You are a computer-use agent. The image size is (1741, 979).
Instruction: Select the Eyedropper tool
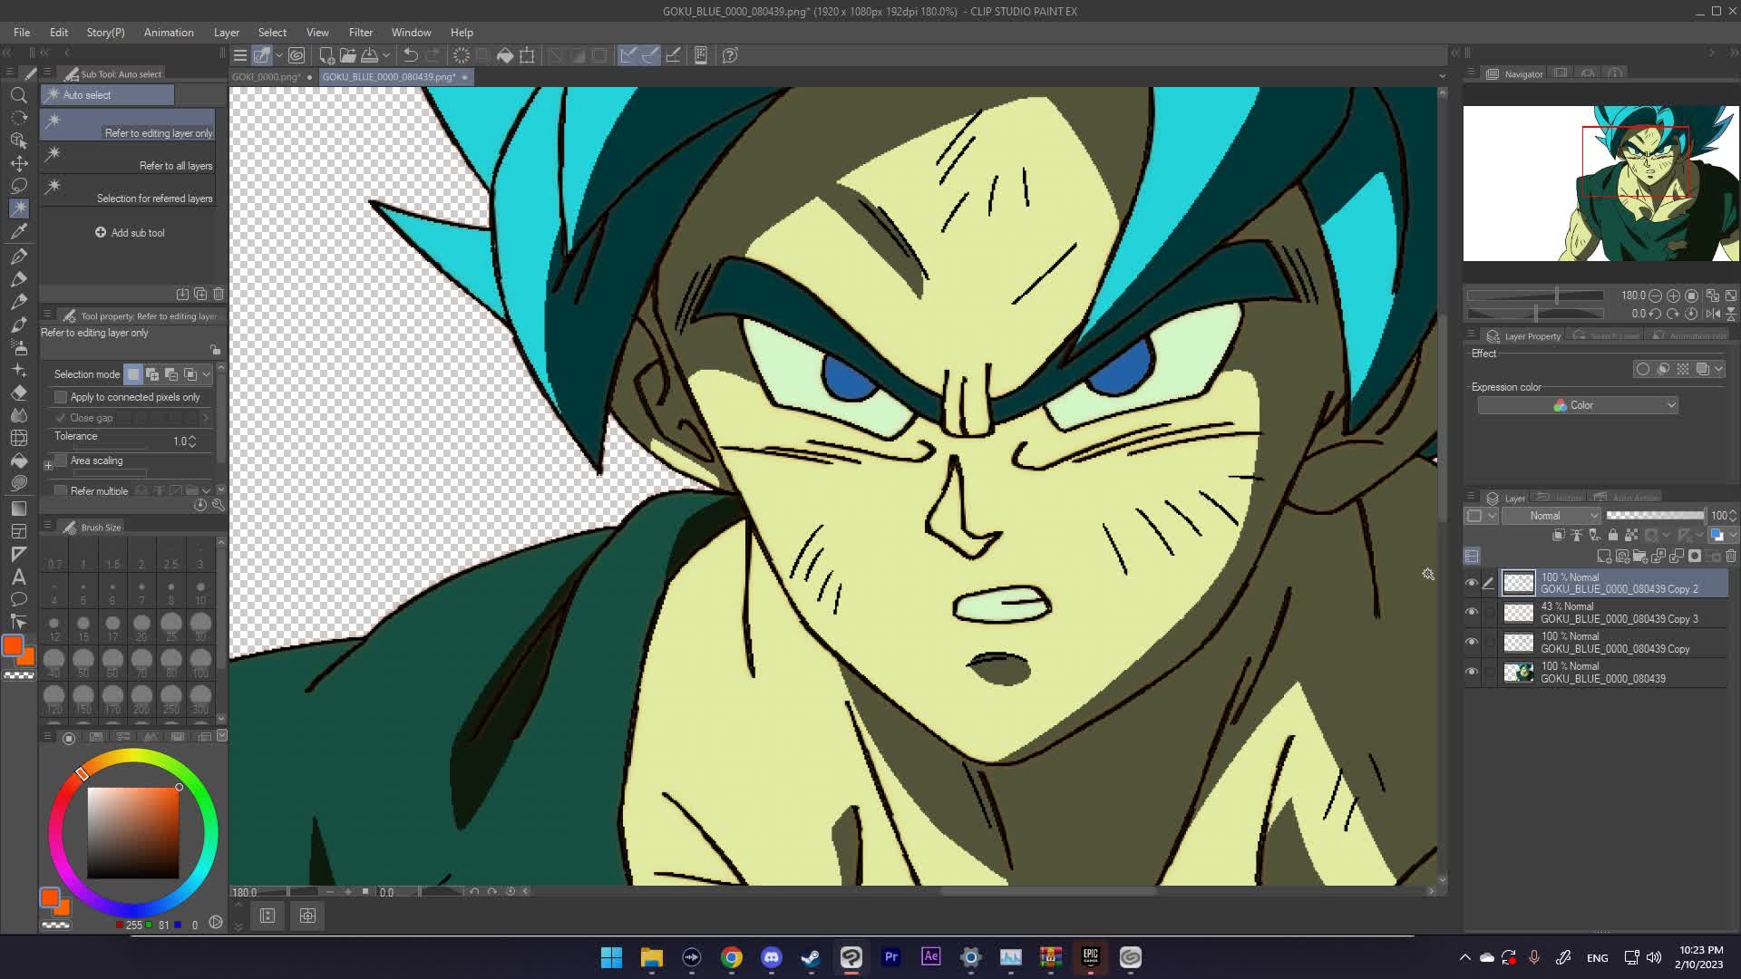click(18, 232)
